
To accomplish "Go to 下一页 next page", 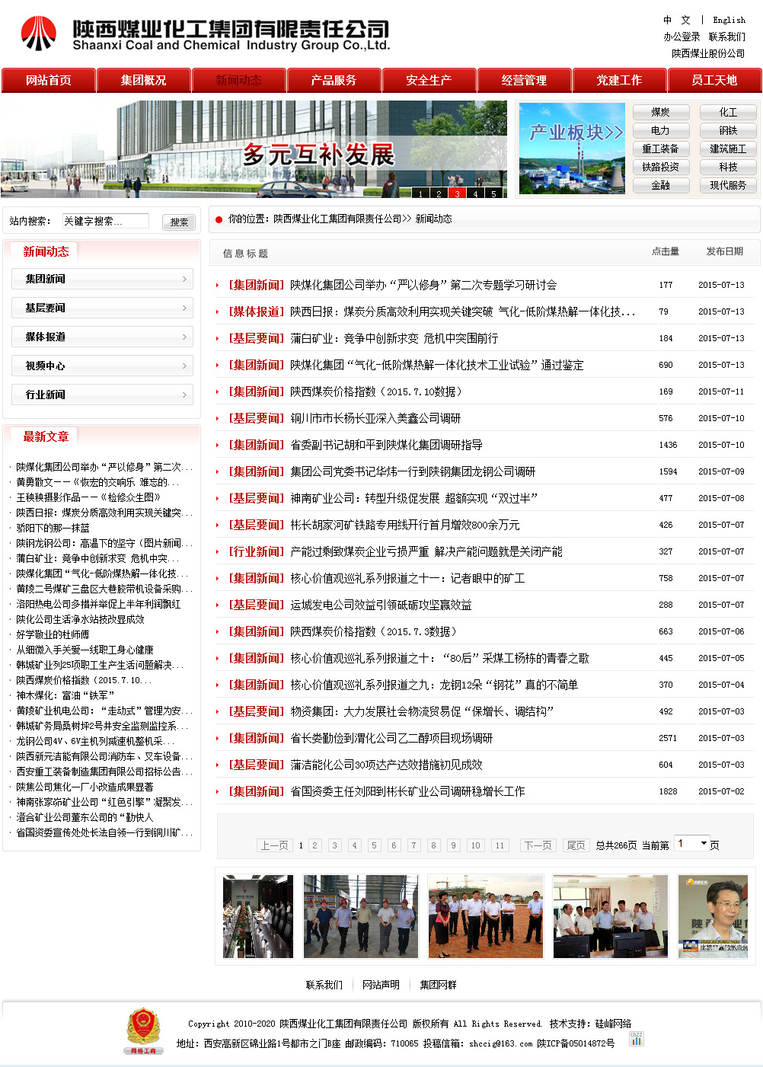I will coord(538,845).
